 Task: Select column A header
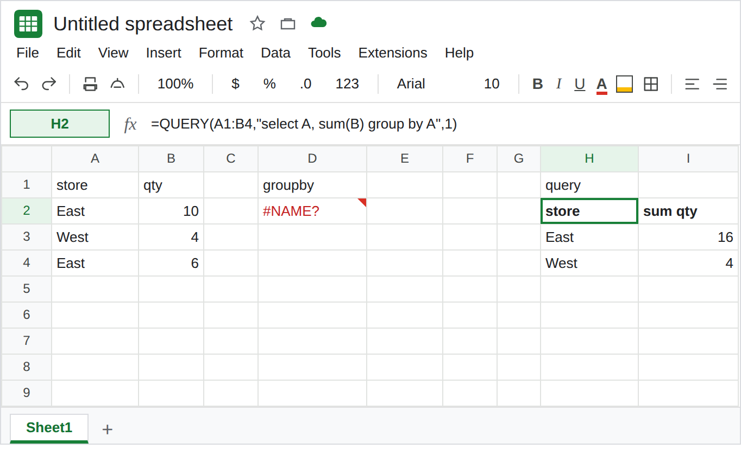(x=95, y=158)
